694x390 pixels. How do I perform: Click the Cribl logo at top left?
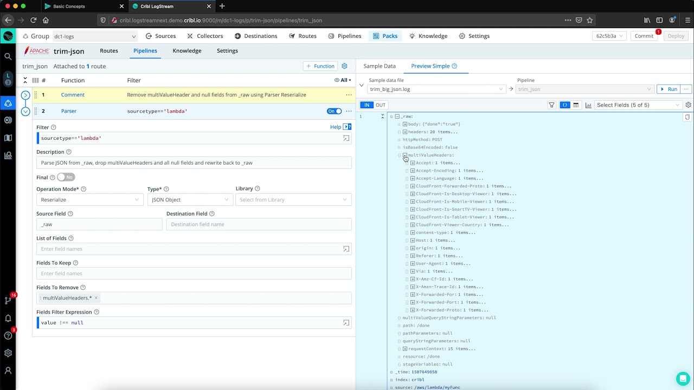point(8,36)
